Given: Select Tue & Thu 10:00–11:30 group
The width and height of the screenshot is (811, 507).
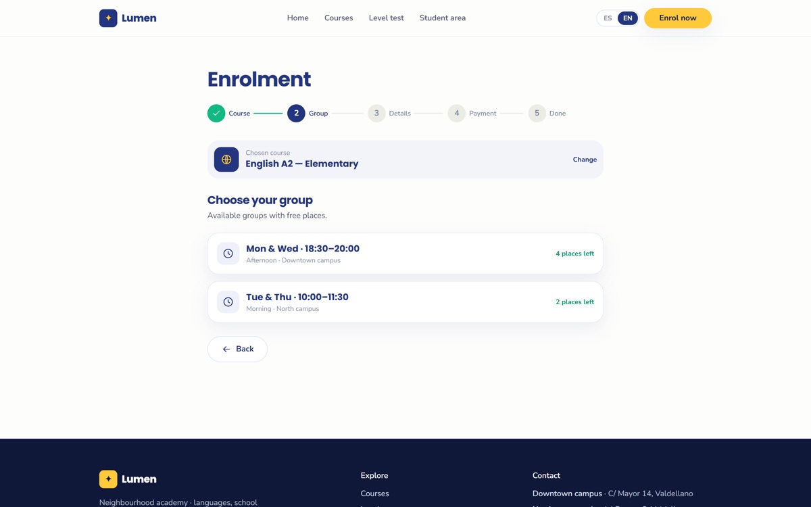Looking at the screenshot, I should point(405,302).
